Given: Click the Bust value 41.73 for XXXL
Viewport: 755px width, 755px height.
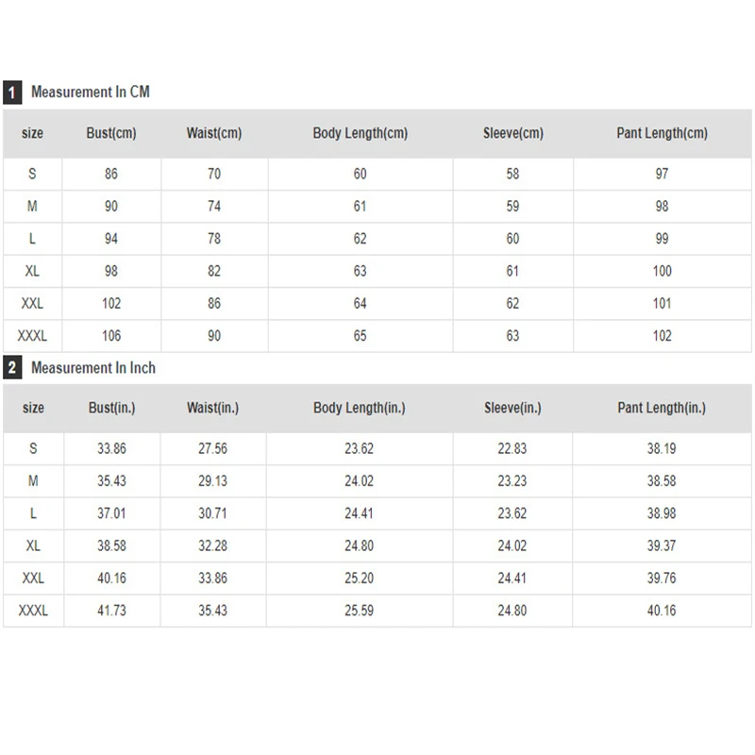Looking at the screenshot, I should coord(111,611).
